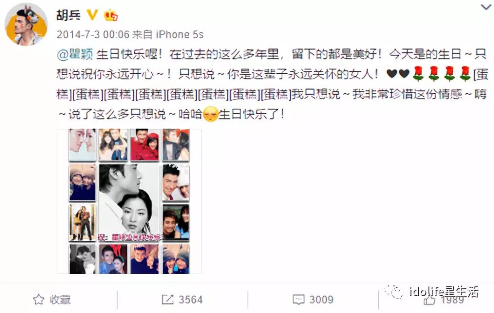Click the post timestamp 2014-7-3 00:06

[93, 34]
